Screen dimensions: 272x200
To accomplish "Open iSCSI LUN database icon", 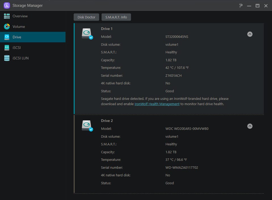I will click(7, 58).
